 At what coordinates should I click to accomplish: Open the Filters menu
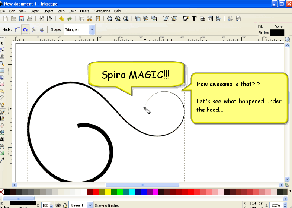(x=84, y=11)
